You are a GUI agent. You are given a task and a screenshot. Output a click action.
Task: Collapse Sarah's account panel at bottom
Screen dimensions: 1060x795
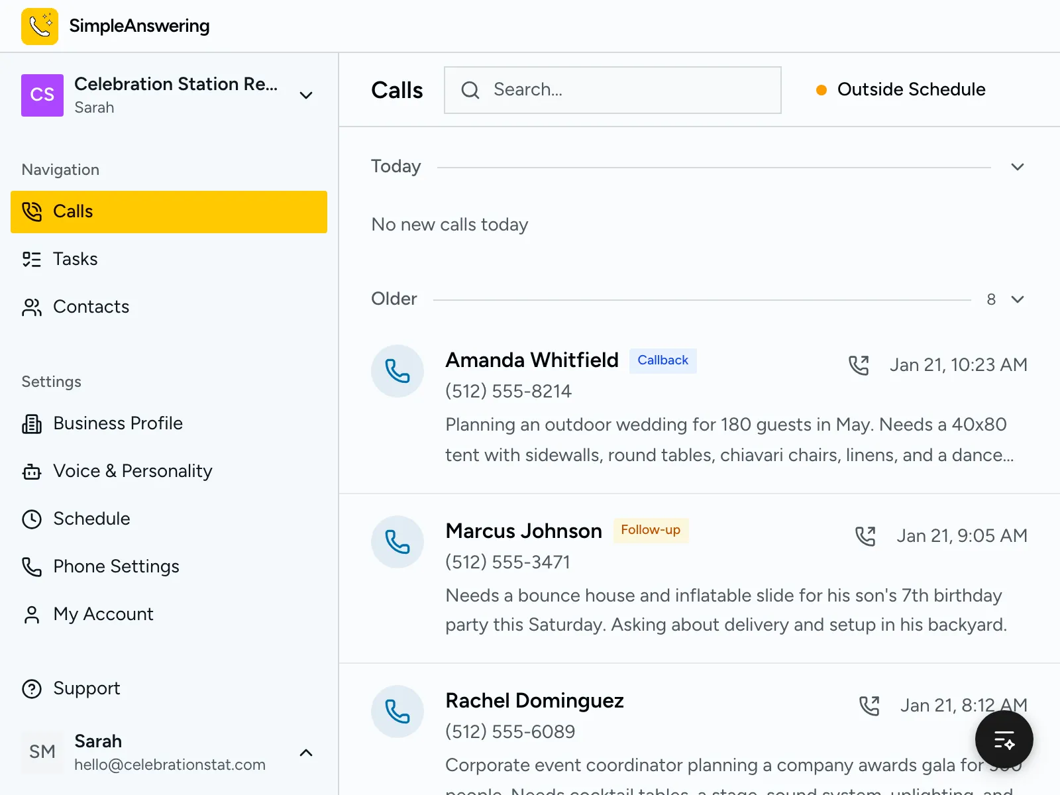click(306, 753)
